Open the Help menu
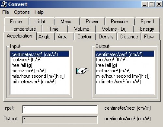Screen dimensions: 163x127 pyautogui.click(x=39, y=12)
